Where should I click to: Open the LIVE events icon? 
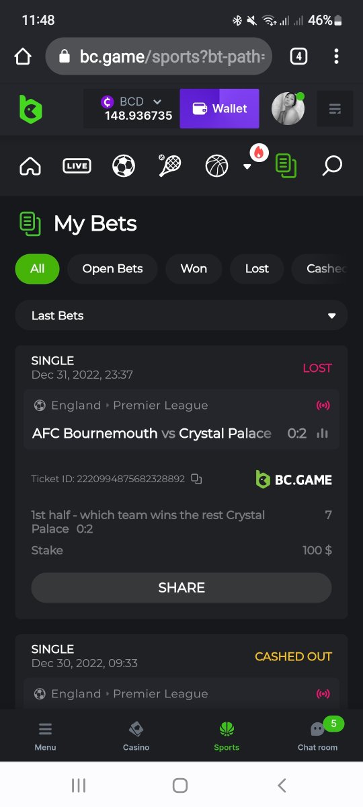pyautogui.click(x=77, y=165)
